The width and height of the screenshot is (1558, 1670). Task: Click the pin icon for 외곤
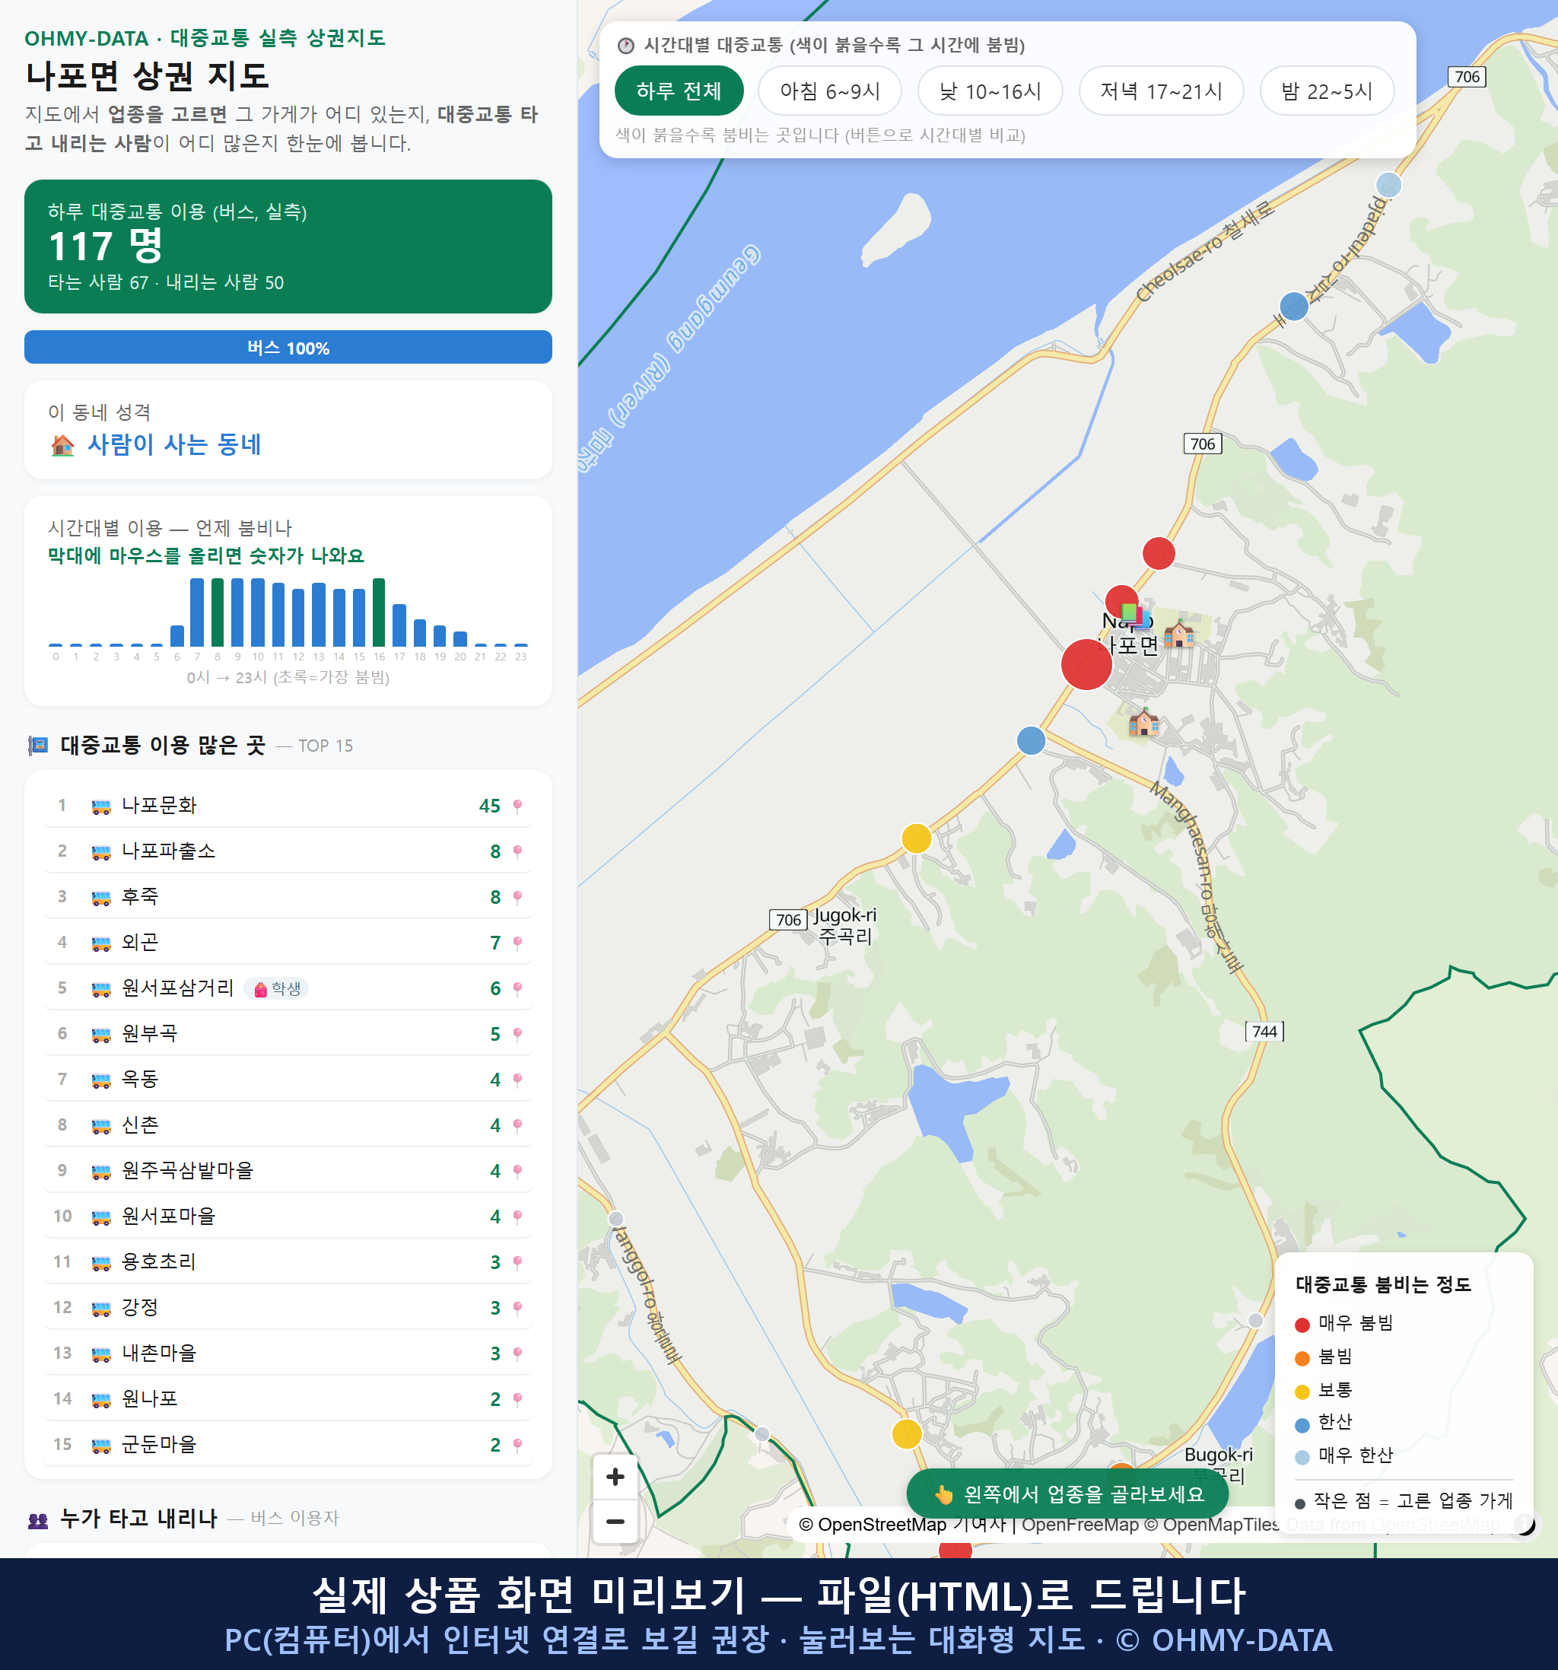coord(517,943)
